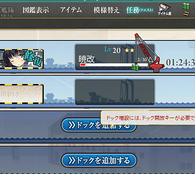Click the repair countdown timer 01:24
This screenshot has width=195, height=174.
180,63
